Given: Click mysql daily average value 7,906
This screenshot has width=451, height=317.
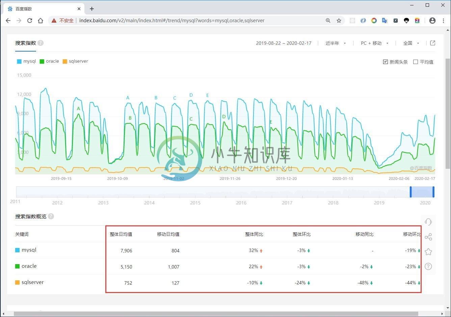Looking at the screenshot, I should pyautogui.click(x=126, y=251).
